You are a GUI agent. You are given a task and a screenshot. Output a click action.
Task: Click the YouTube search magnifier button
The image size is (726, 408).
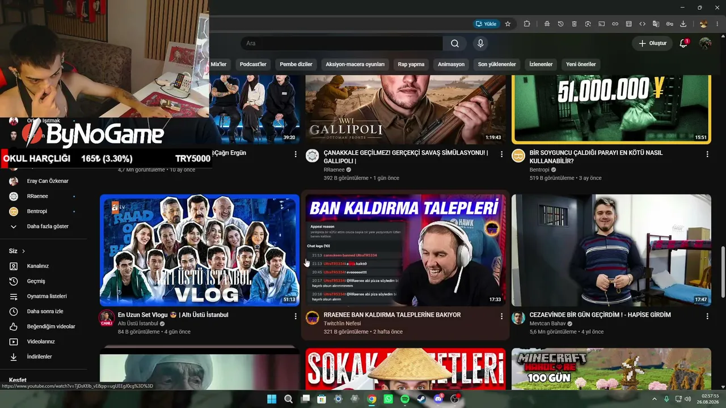[455, 44]
